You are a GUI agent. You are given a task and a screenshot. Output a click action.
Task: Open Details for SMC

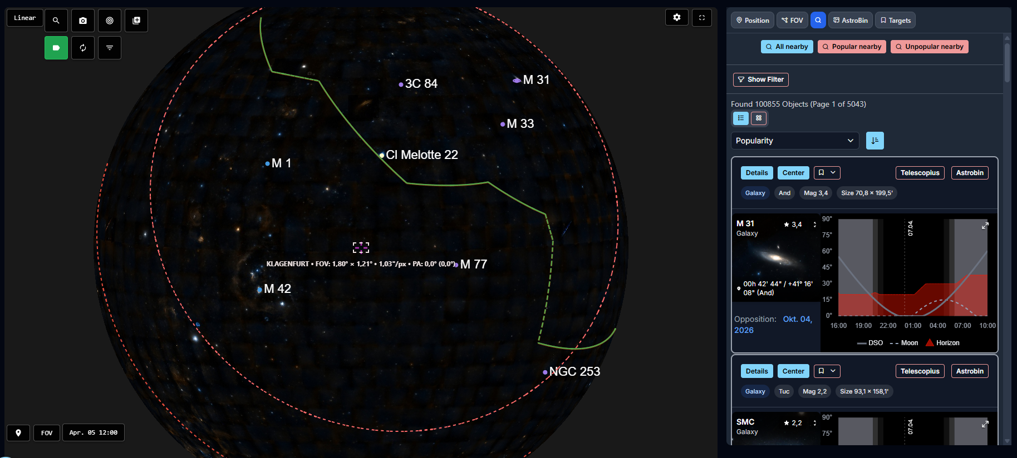(x=757, y=371)
